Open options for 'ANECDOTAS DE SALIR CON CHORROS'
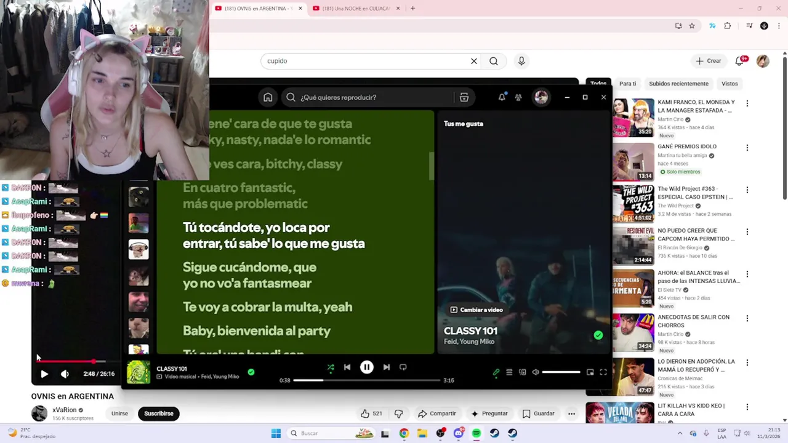The width and height of the screenshot is (788, 443). [747, 319]
